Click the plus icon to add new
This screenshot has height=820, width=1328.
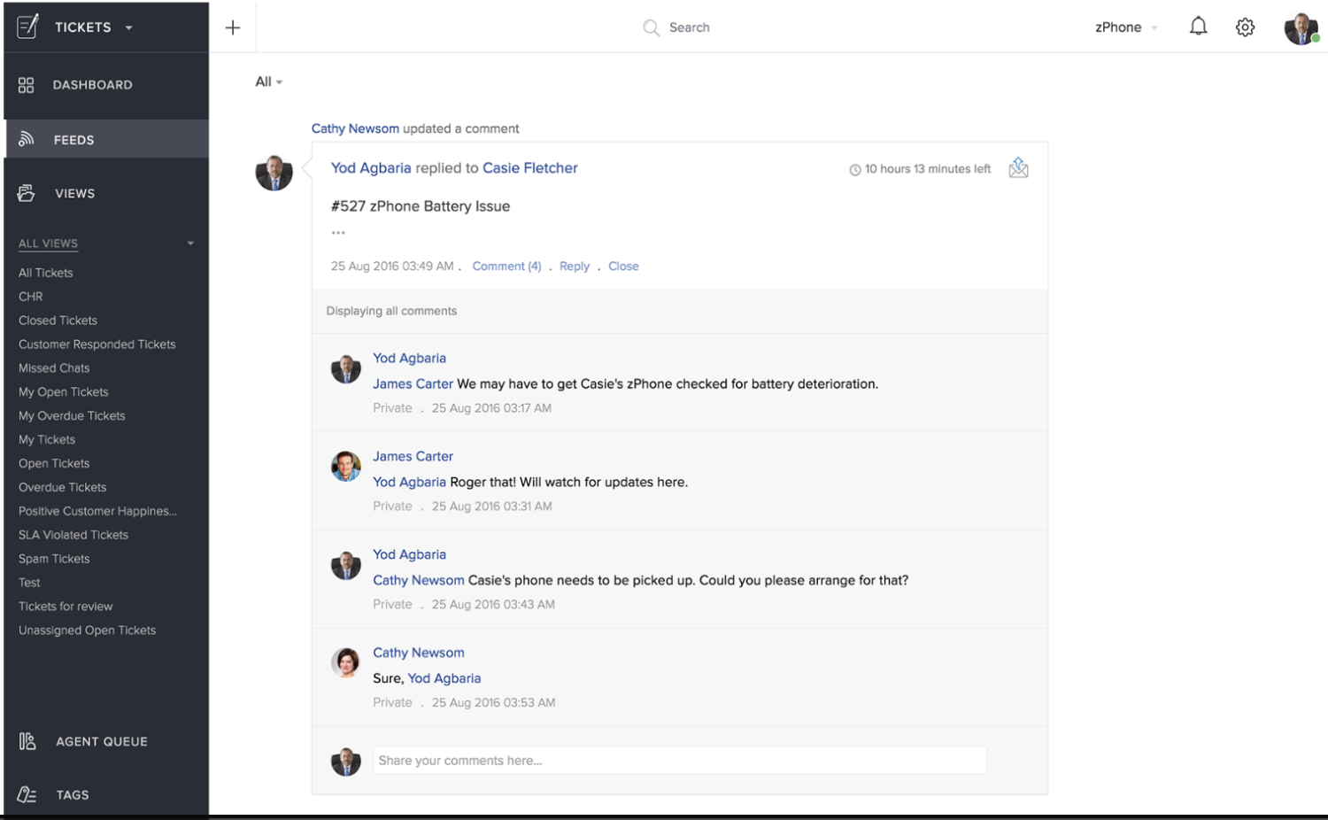[x=233, y=27]
